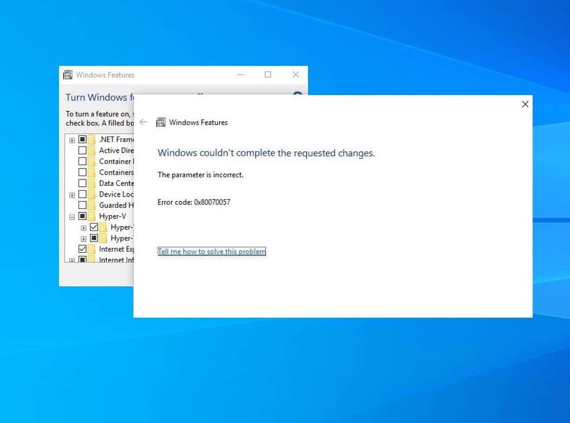Select the 'Internet Exp' tree row label
This screenshot has height=423, width=570.
pos(116,249)
